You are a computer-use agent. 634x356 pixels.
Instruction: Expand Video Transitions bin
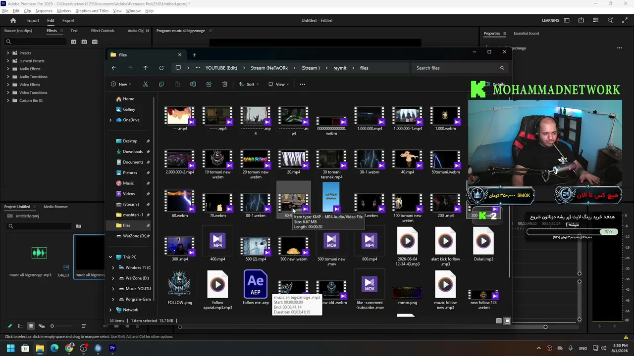click(8, 92)
